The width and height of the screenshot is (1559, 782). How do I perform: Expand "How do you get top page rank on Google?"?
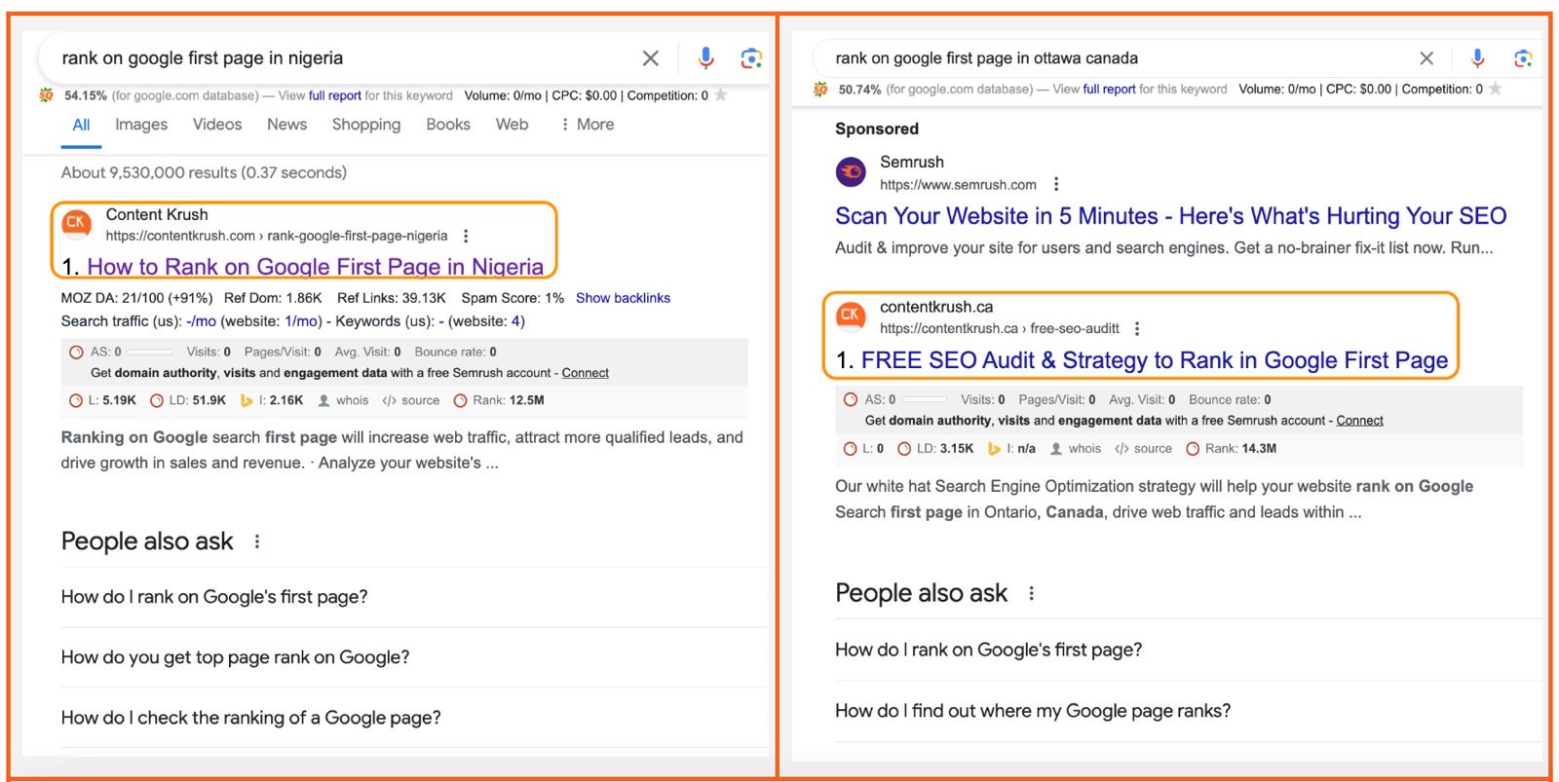pyautogui.click(x=235, y=657)
